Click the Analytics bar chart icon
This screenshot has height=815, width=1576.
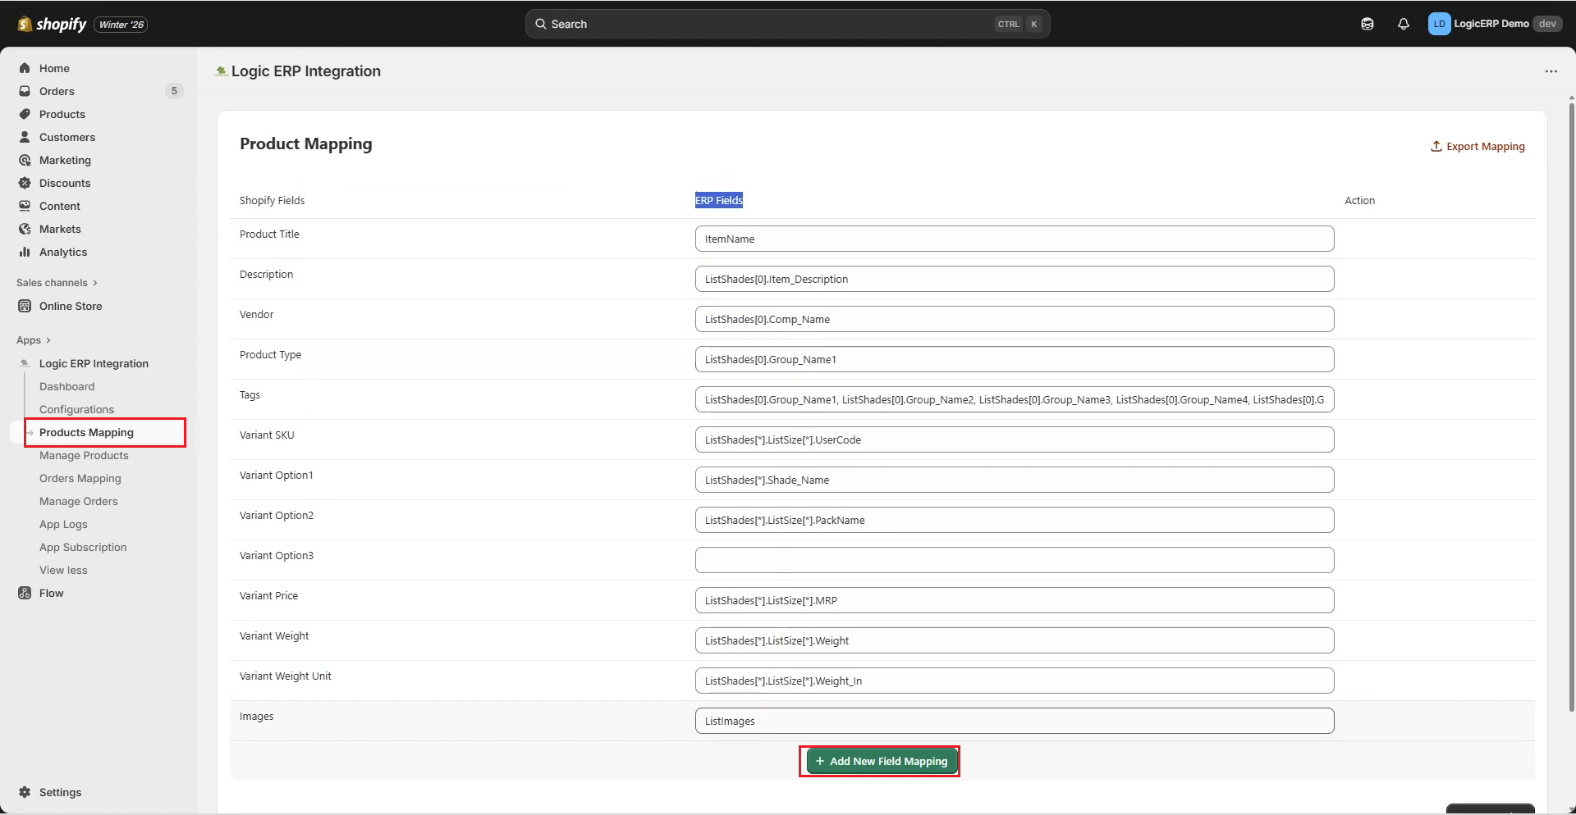pyautogui.click(x=25, y=252)
